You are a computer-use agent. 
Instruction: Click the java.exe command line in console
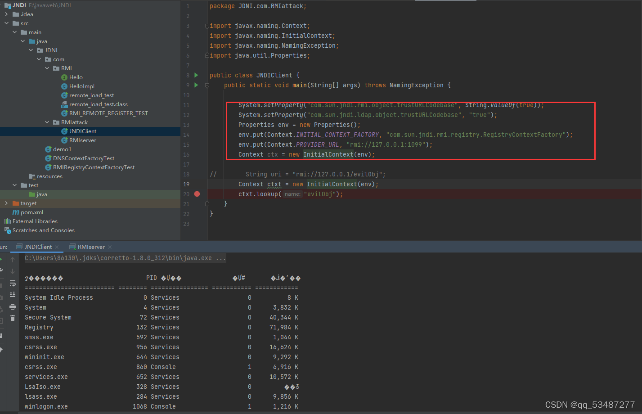(x=125, y=258)
